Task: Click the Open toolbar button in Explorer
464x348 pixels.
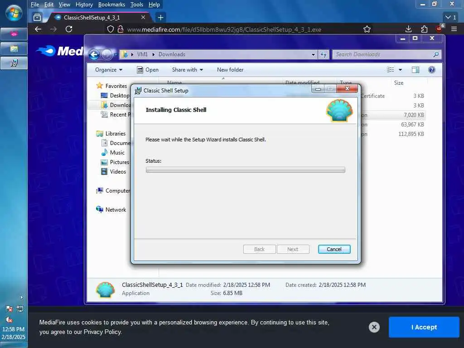Action: click(x=148, y=70)
